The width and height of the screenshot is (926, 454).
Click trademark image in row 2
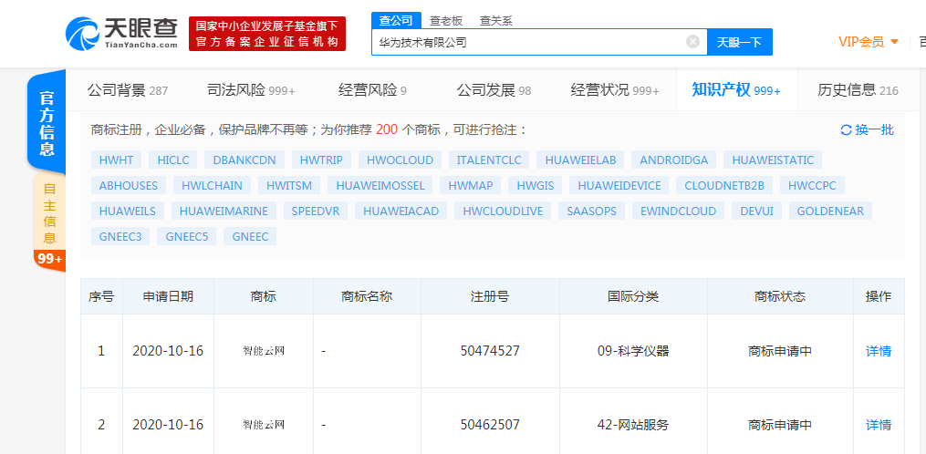point(264,425)
